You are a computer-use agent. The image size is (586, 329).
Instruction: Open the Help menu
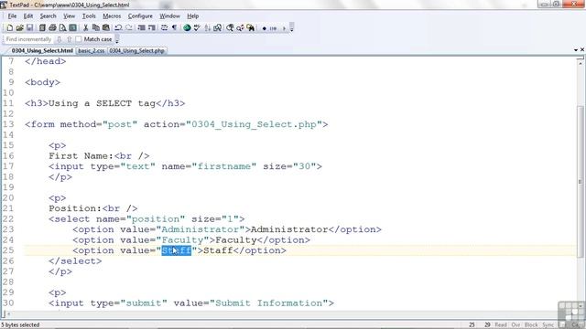(x=192, y=16)
